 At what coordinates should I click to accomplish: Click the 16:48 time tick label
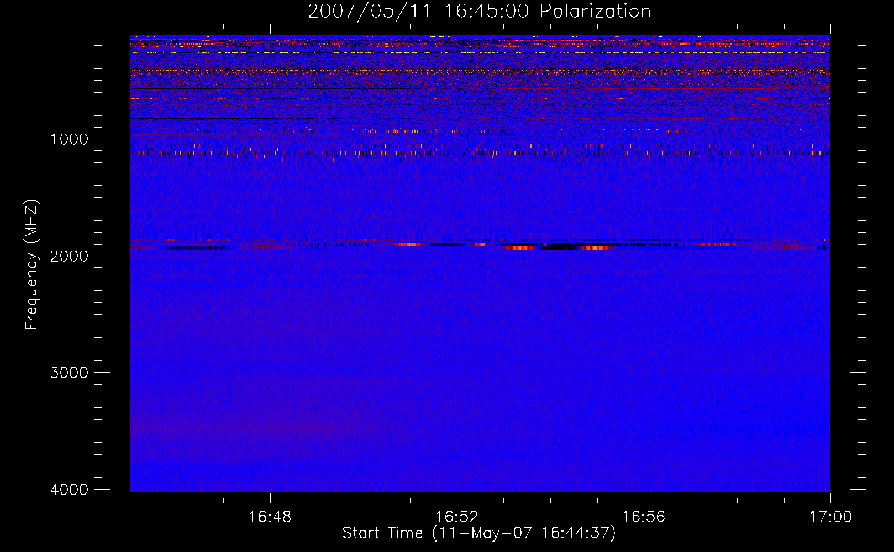[x=270, y=517]
